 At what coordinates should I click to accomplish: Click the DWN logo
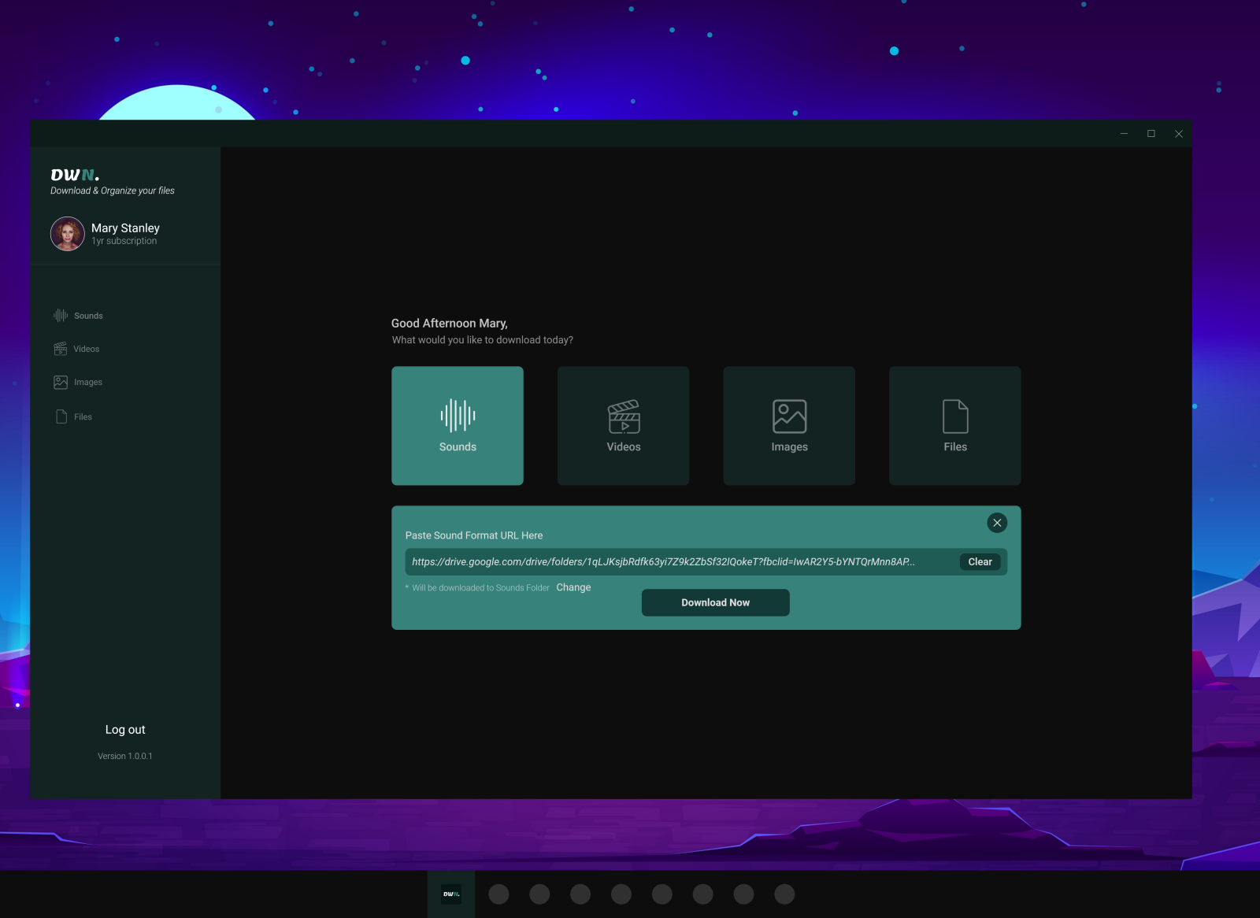[x=74, y=175]
